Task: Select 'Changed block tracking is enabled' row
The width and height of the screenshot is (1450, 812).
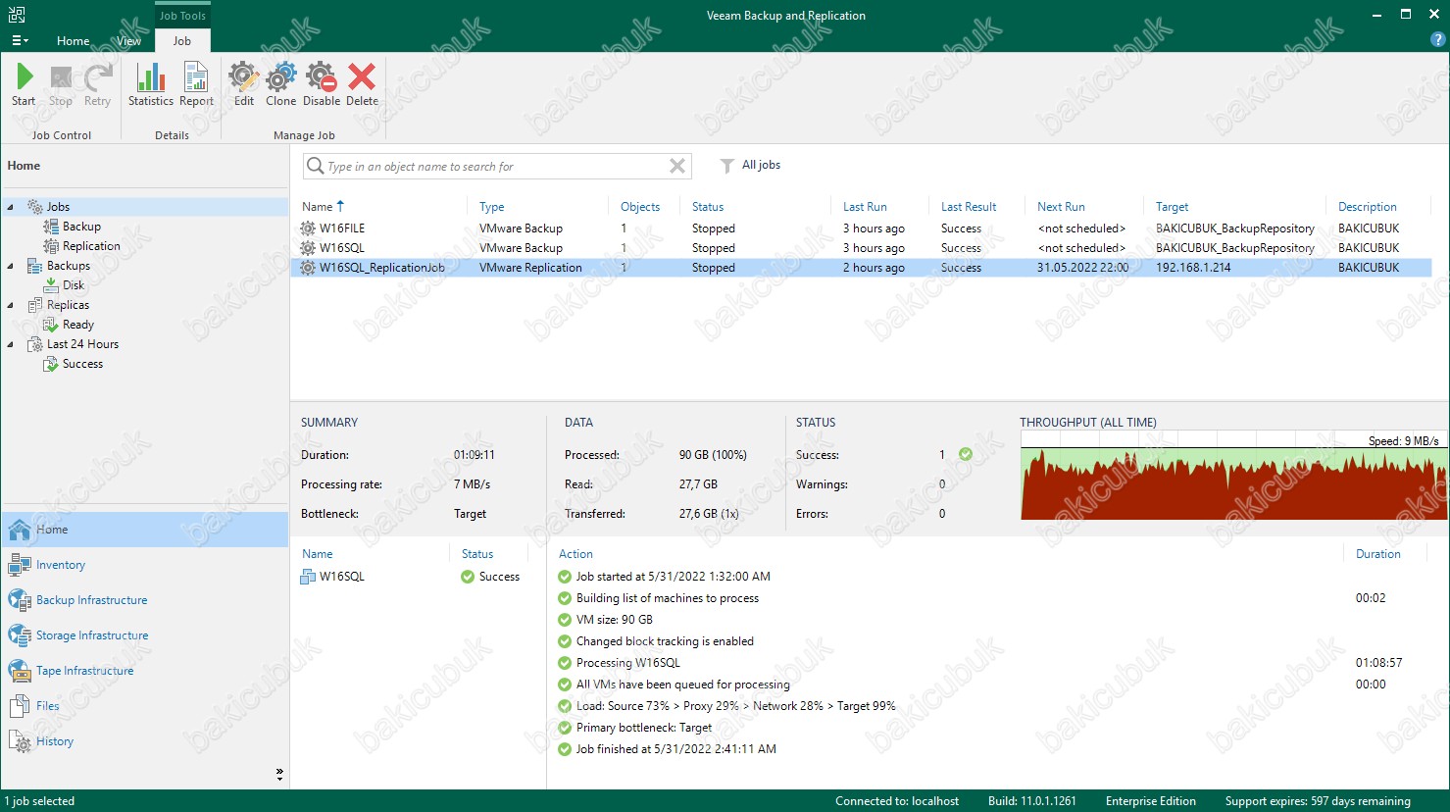Action: (665, 641)
